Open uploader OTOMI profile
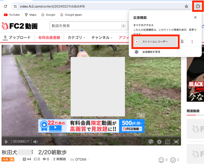Viewport: 204px width, 164px height. pos(81,160)
